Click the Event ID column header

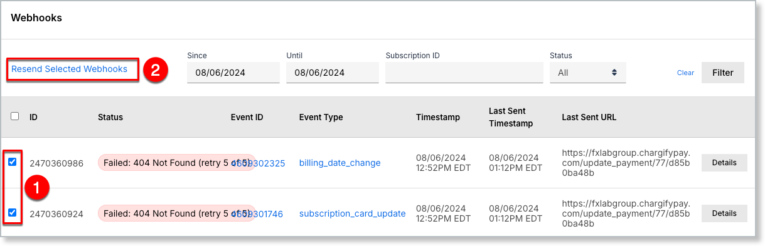(x=247, y=117)
